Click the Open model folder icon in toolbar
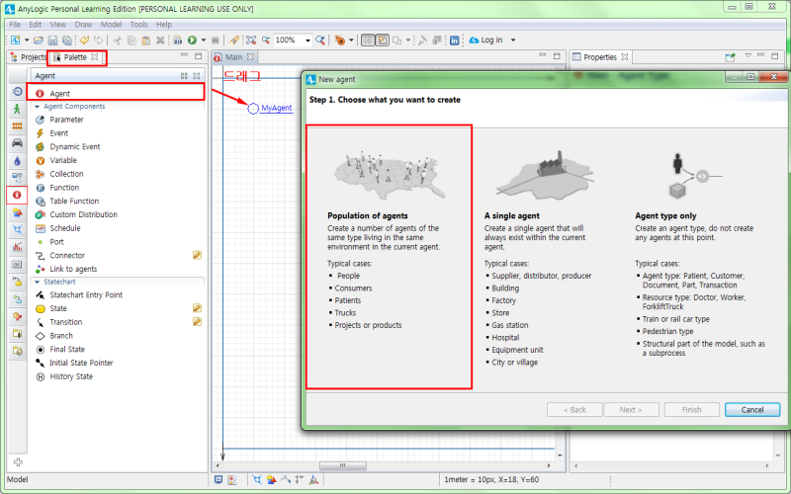The width and height of the screenshot is (791, 494). click(39, 40)
